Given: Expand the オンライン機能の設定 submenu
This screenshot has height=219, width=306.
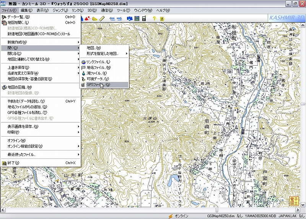Looking at the screenshot, I should [41, 146].
